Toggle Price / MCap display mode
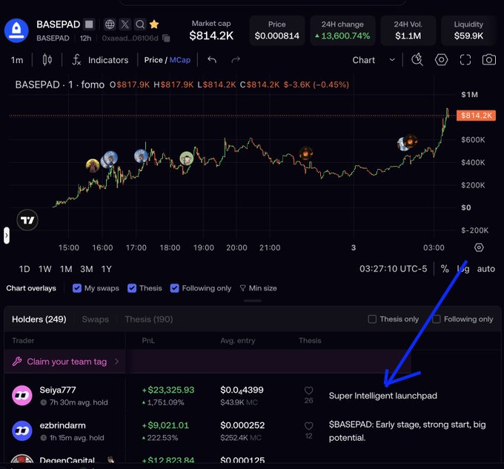This screenshot has height=469, width=504. 168,60
